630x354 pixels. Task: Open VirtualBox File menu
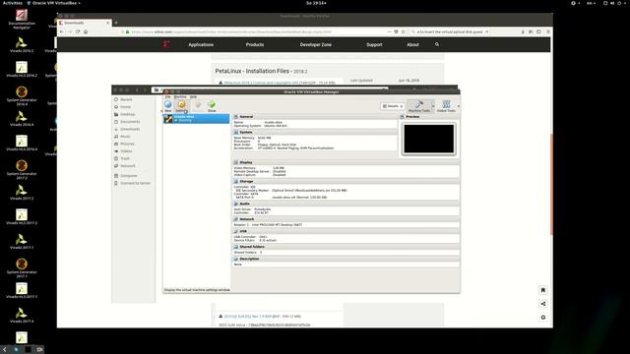pos(168,96)
